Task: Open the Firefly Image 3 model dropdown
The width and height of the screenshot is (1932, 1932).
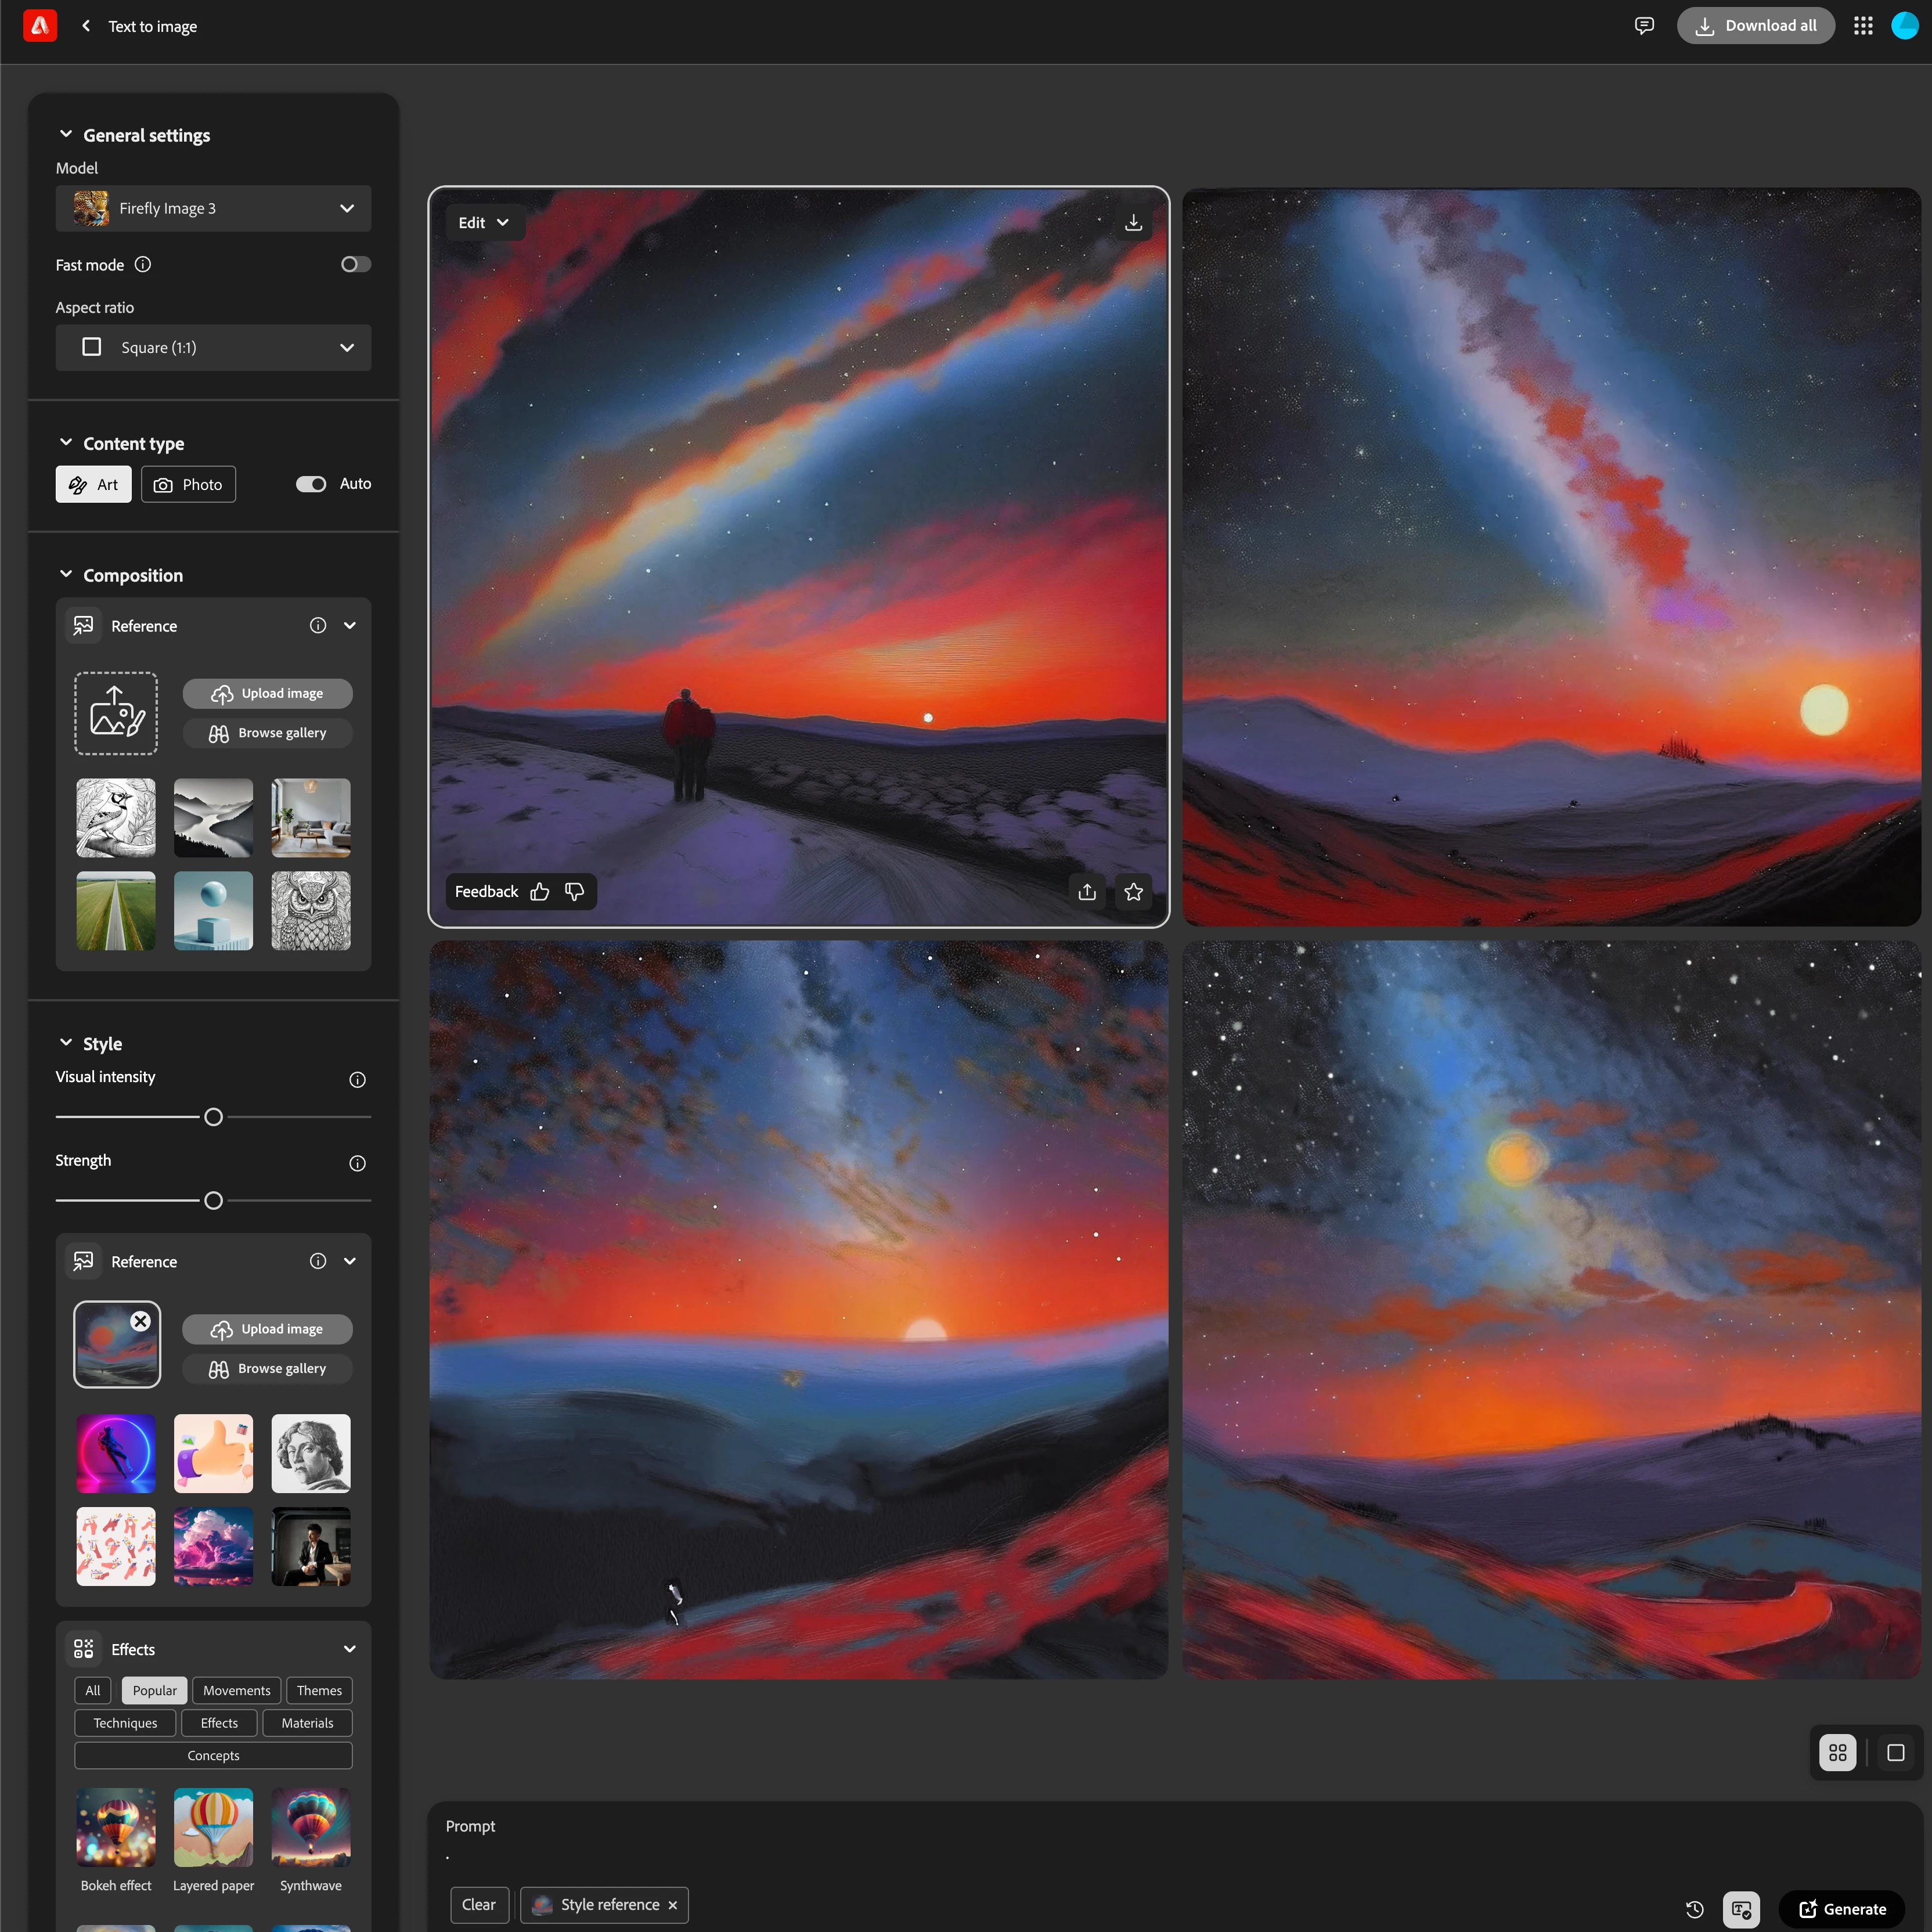Action: [x=213, y=209]
